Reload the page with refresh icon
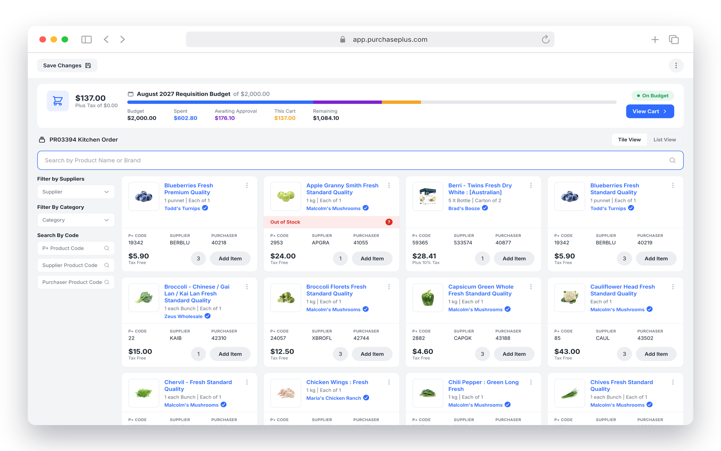Viewport: 721px width, 451px height. pos(545,39)
